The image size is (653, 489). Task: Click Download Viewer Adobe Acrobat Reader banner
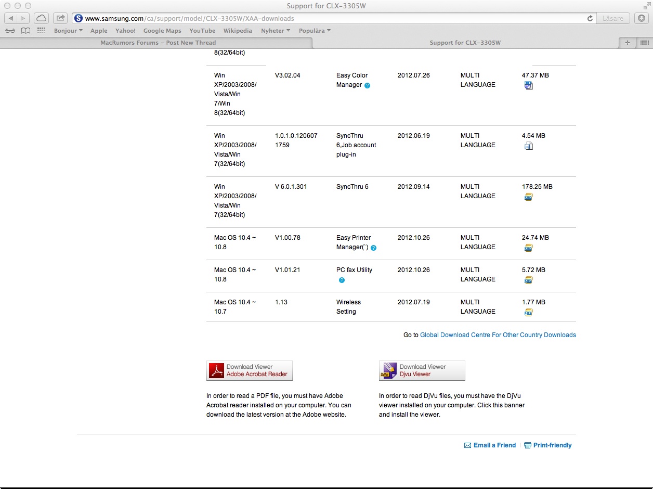250,370
